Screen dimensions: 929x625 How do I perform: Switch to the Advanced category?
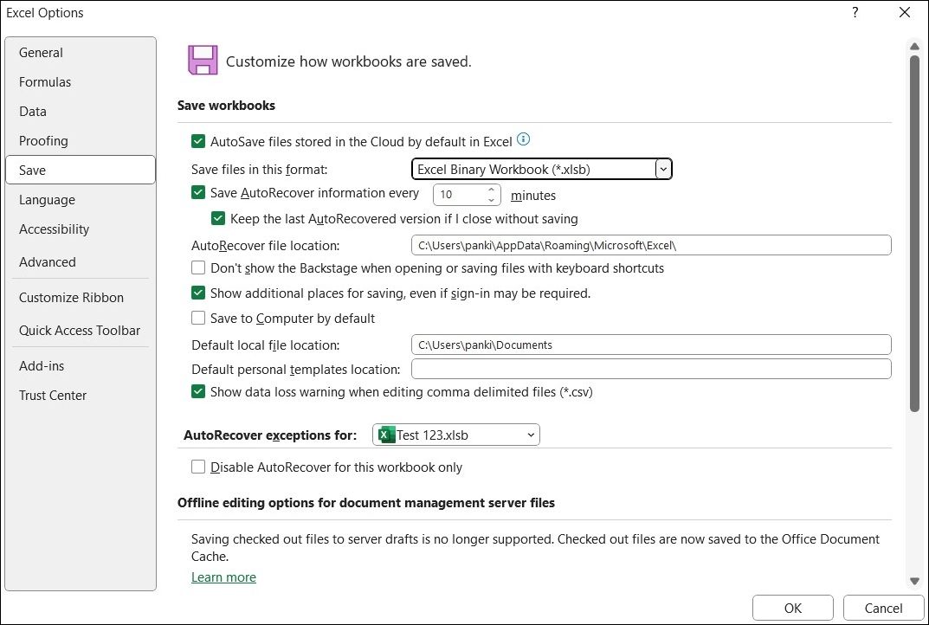click(48, 261)
